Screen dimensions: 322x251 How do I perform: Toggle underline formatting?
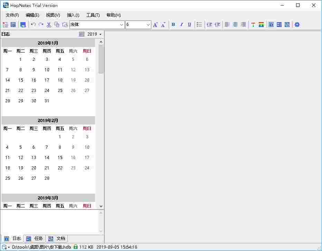pyautogui.click(x=189, y=25)
